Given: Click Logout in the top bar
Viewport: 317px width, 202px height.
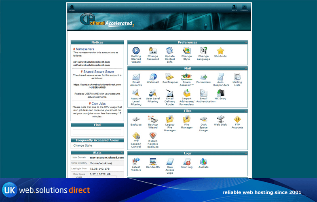Looking at the screenshot, I should pos(244,8).
